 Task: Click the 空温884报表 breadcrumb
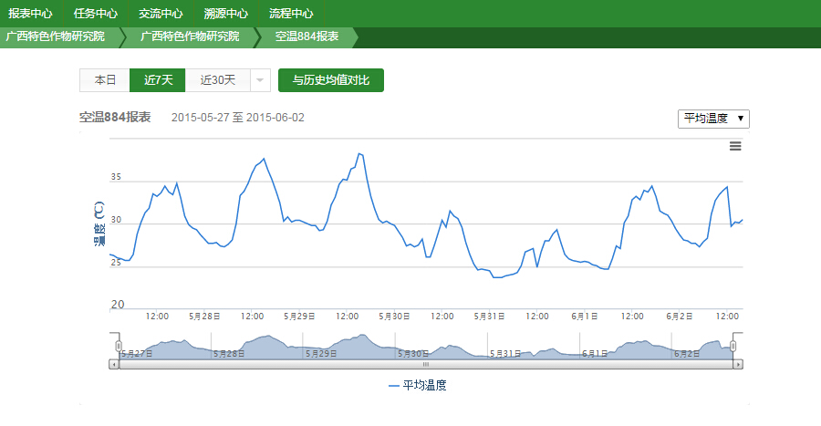tap(307, 37)
